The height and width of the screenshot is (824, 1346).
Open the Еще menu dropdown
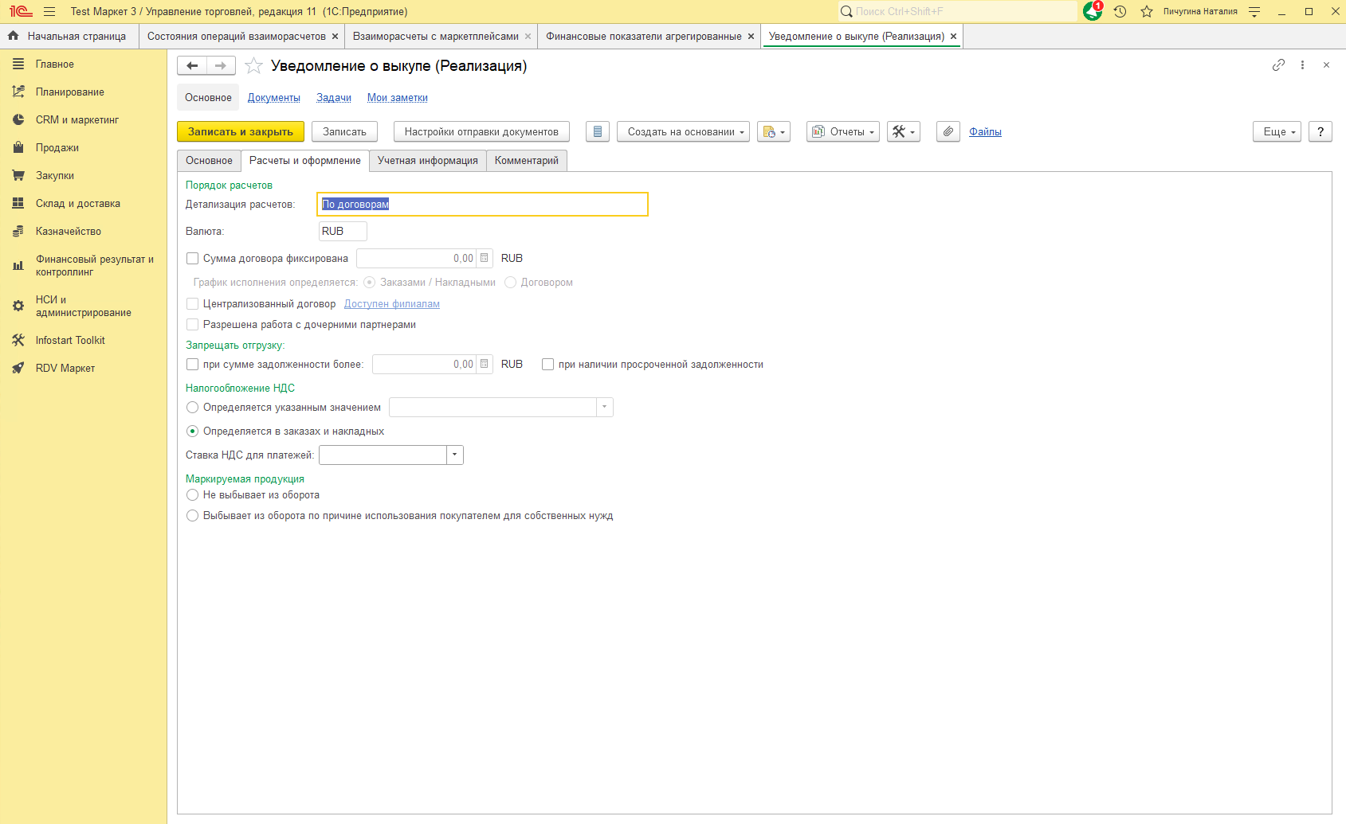(x=1277, y=132)
